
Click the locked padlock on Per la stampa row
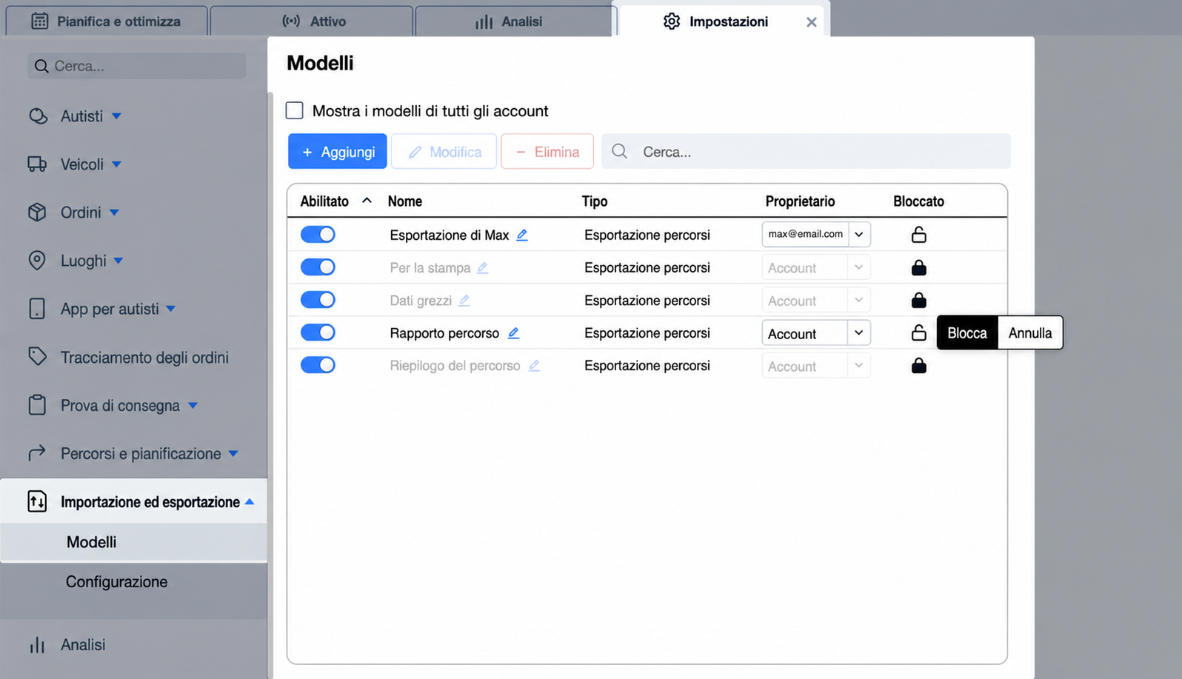click(918, 267)
